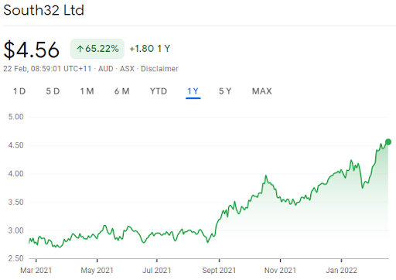Click the green up-arrow percentage icon
396x280 pixels.
80,49
